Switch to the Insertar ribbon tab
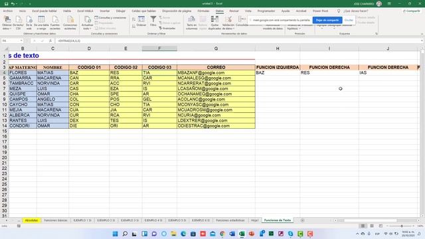 pyautogui.click(x=105, y=11)
